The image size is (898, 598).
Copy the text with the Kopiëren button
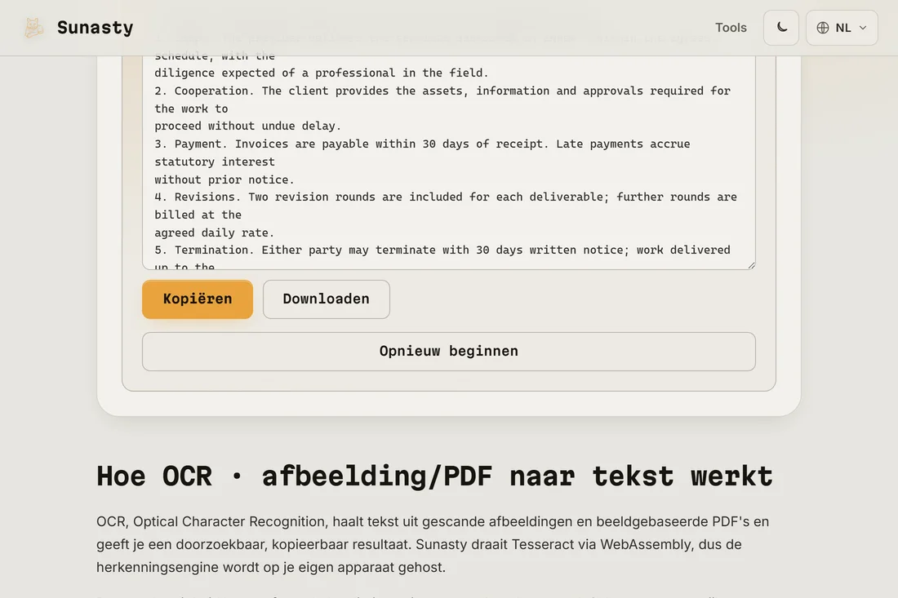pyautogui.click(x=198, y=299)
